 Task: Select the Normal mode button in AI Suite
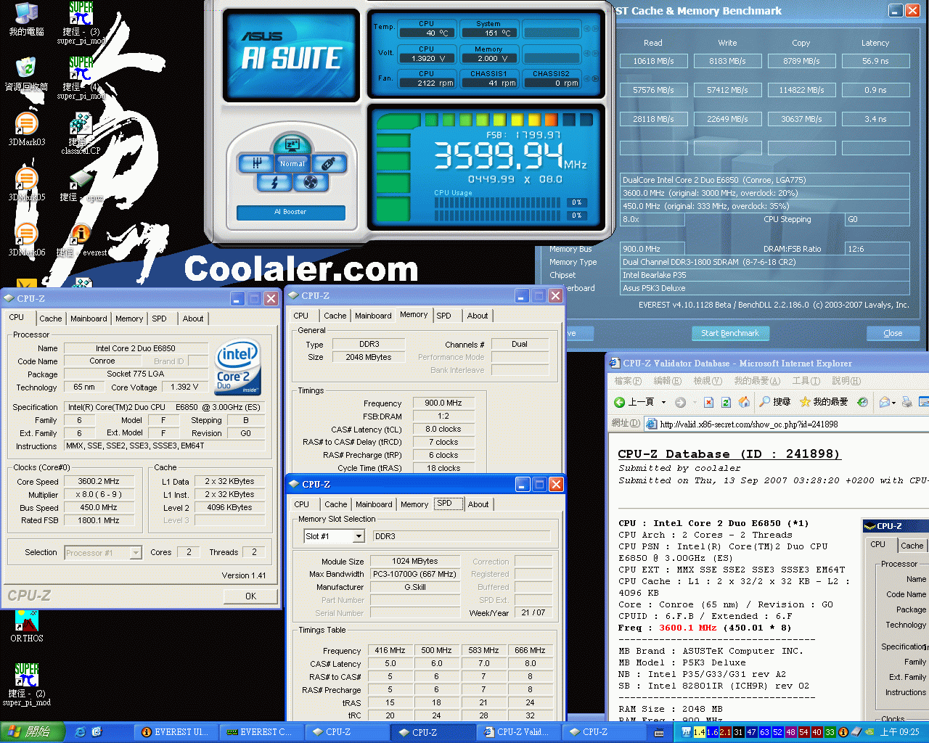[x=292, y=164]
